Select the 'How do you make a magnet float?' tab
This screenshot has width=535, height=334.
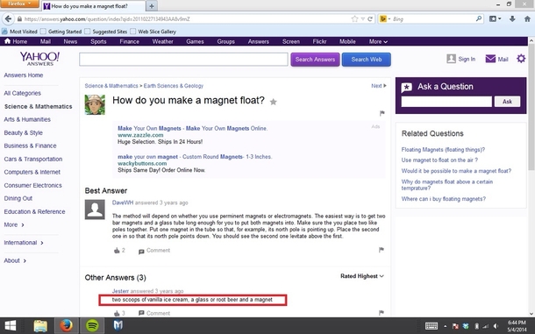coord(93,6)
